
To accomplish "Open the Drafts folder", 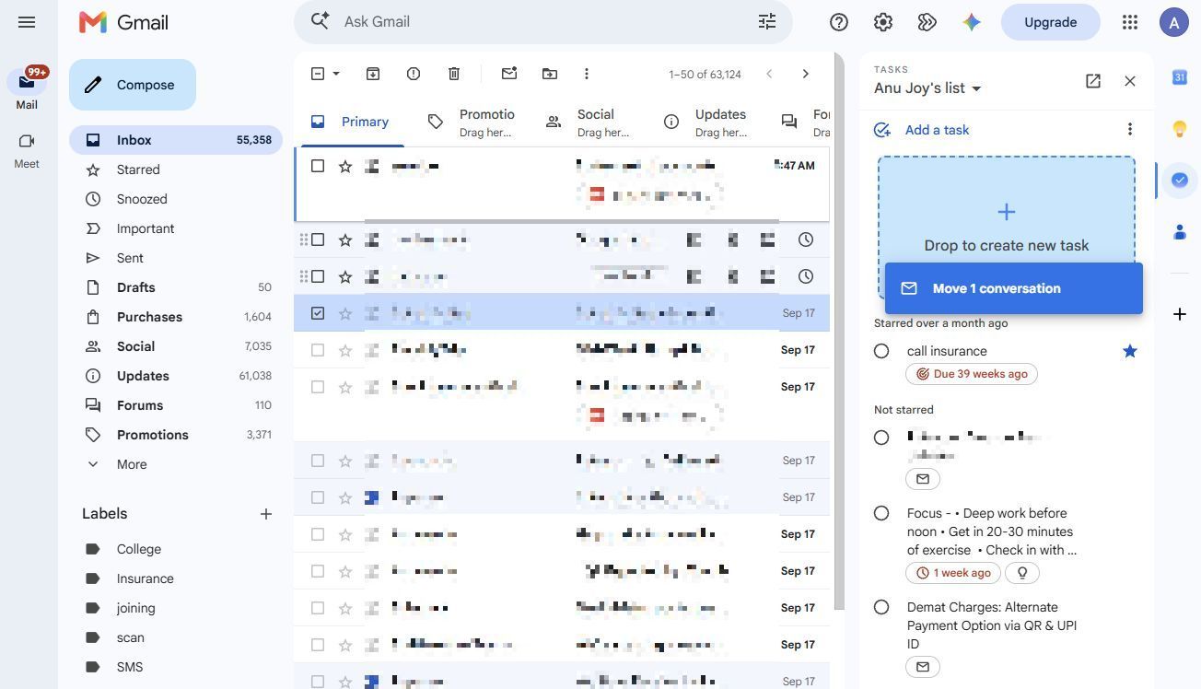I will pyautogui.click(x=176, y=287).
